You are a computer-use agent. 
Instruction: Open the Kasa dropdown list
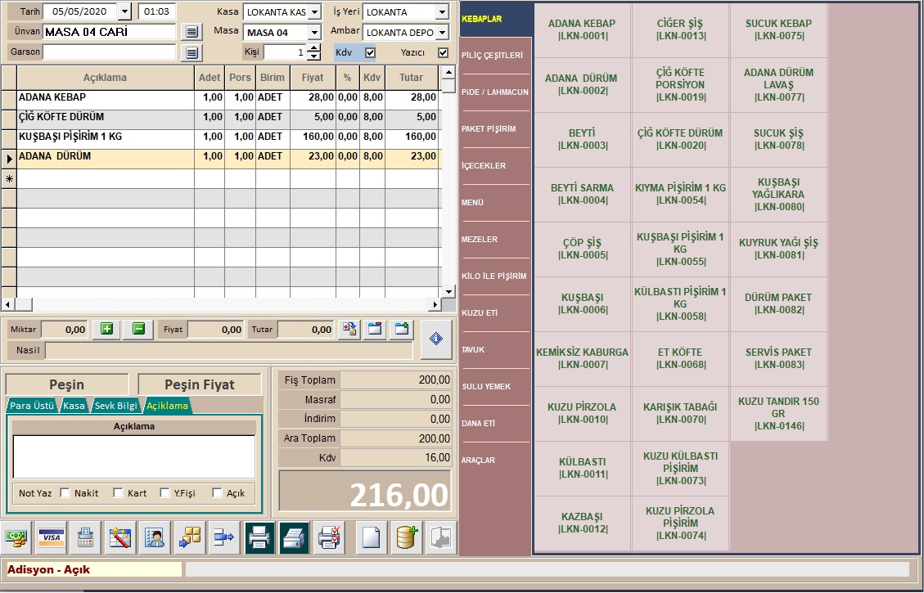pos(315,12)
